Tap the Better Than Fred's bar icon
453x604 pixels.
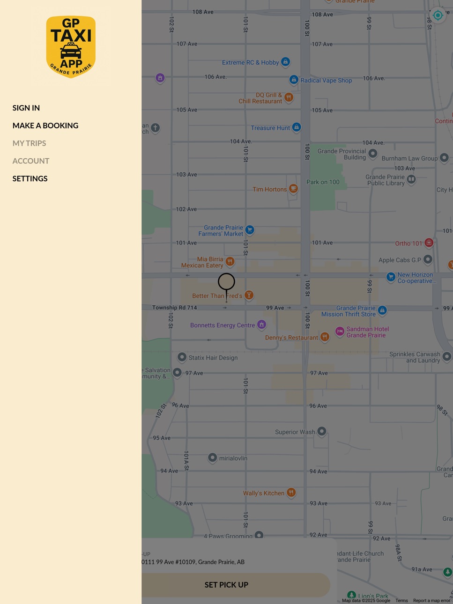[x=249, y=295]
